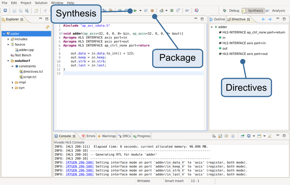Minimize the Directive panel
The image size is (290, 185).
click(277, 19)
